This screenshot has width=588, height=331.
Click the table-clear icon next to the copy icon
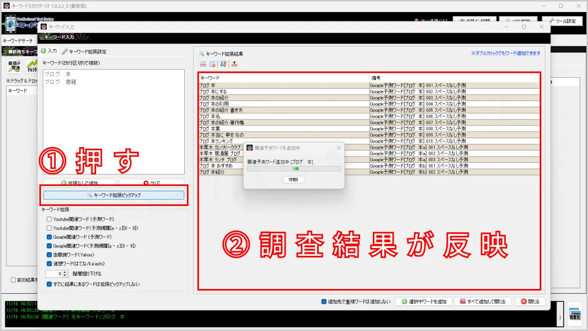point(213,64)
